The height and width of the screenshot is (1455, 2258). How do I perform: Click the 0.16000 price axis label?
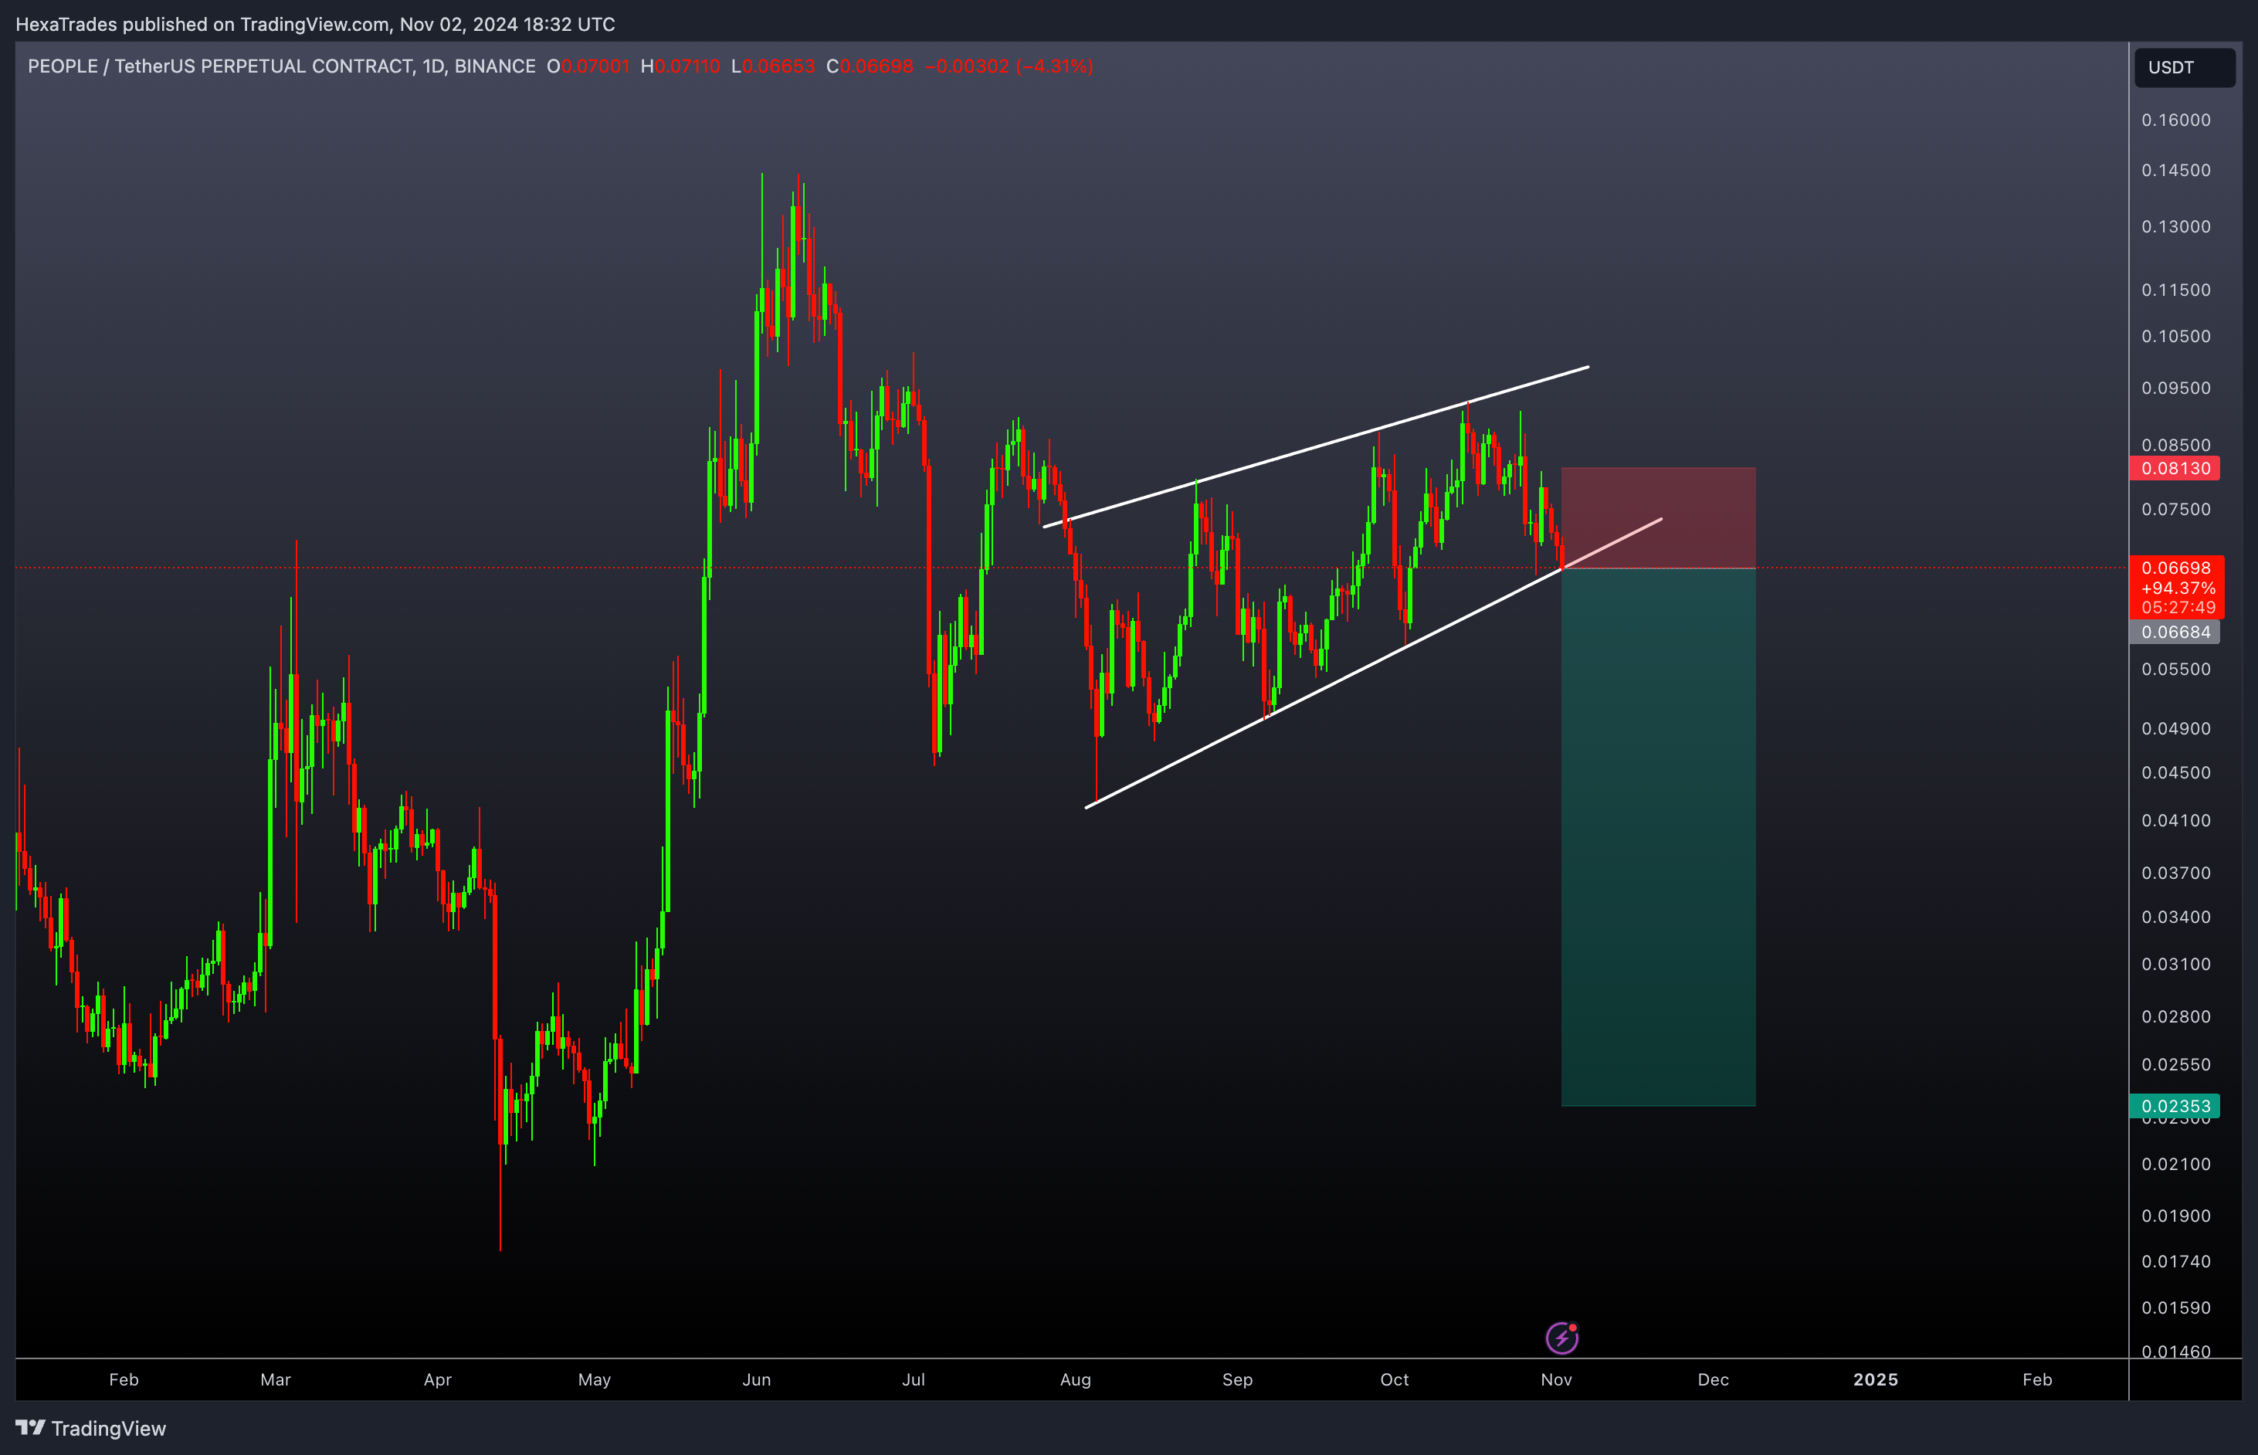pyautogui.click(x=2176, y=120)
